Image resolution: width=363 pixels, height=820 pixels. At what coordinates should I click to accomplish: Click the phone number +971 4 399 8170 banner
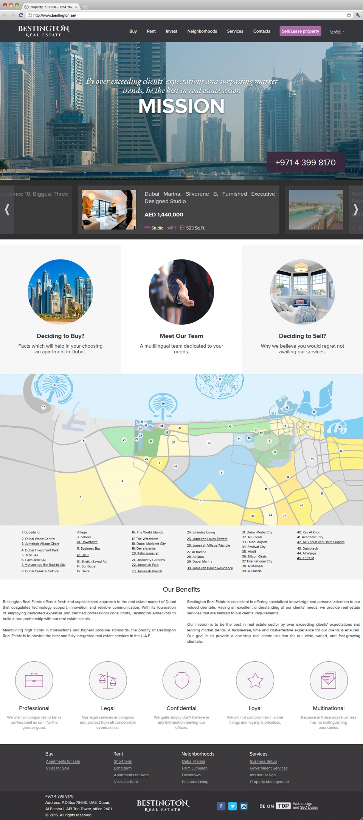pyautogui.click(x=306, y=162)
